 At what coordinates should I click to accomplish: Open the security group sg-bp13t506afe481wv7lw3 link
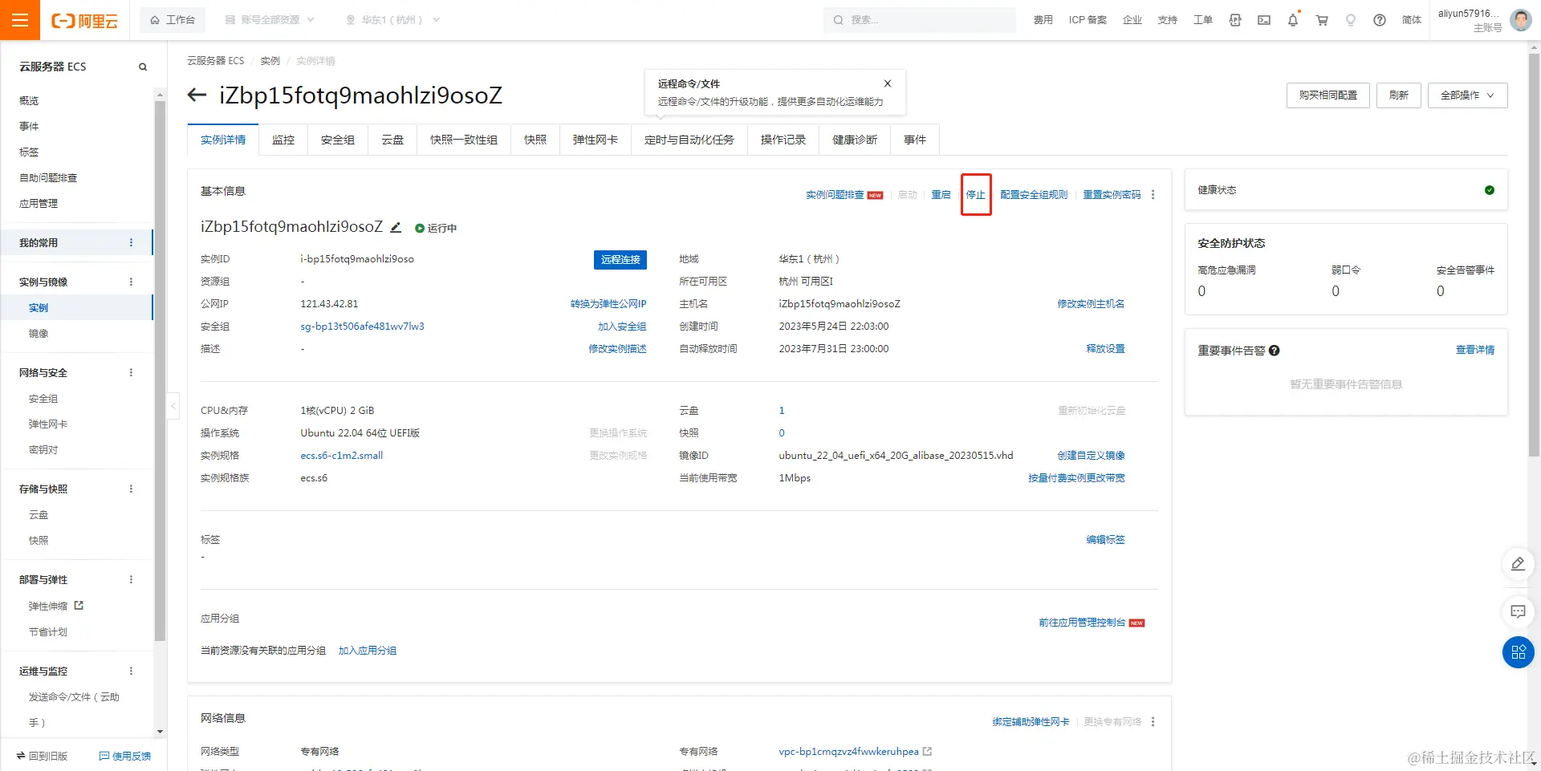tap(363, 327)
